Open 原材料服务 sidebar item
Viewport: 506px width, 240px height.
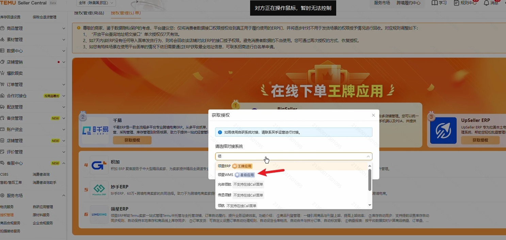[41, 215]
